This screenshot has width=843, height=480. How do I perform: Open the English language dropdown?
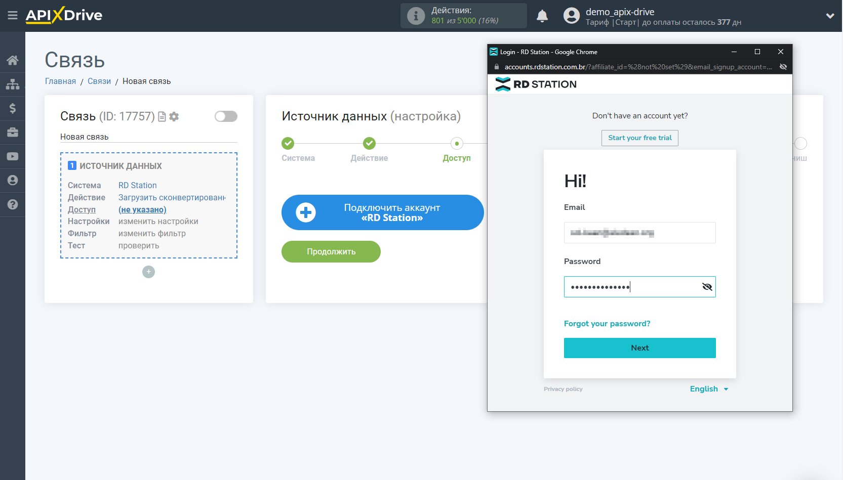tap(709, 389)
